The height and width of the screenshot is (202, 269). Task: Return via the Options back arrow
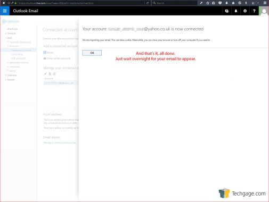point(4,21)
